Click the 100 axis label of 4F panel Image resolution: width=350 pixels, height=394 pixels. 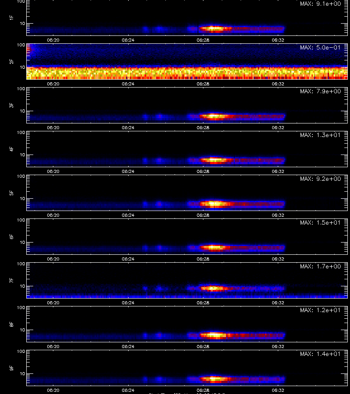21,132
